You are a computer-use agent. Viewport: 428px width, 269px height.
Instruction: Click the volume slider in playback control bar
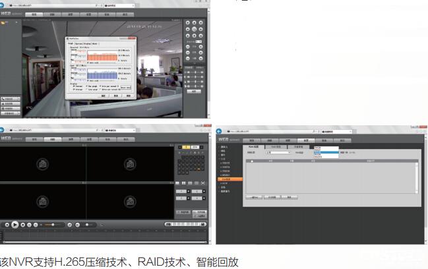[x=86, y=225]
